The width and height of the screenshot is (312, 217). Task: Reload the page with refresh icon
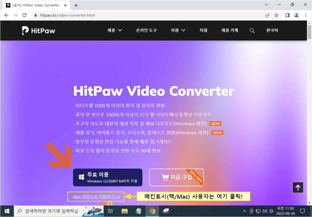pos(24,15)
